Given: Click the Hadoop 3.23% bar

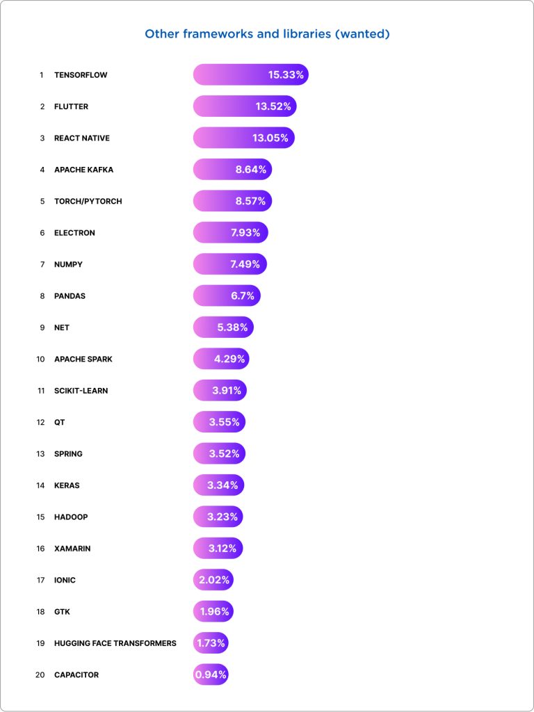Looking at the screenshot, I should point(218,517).
